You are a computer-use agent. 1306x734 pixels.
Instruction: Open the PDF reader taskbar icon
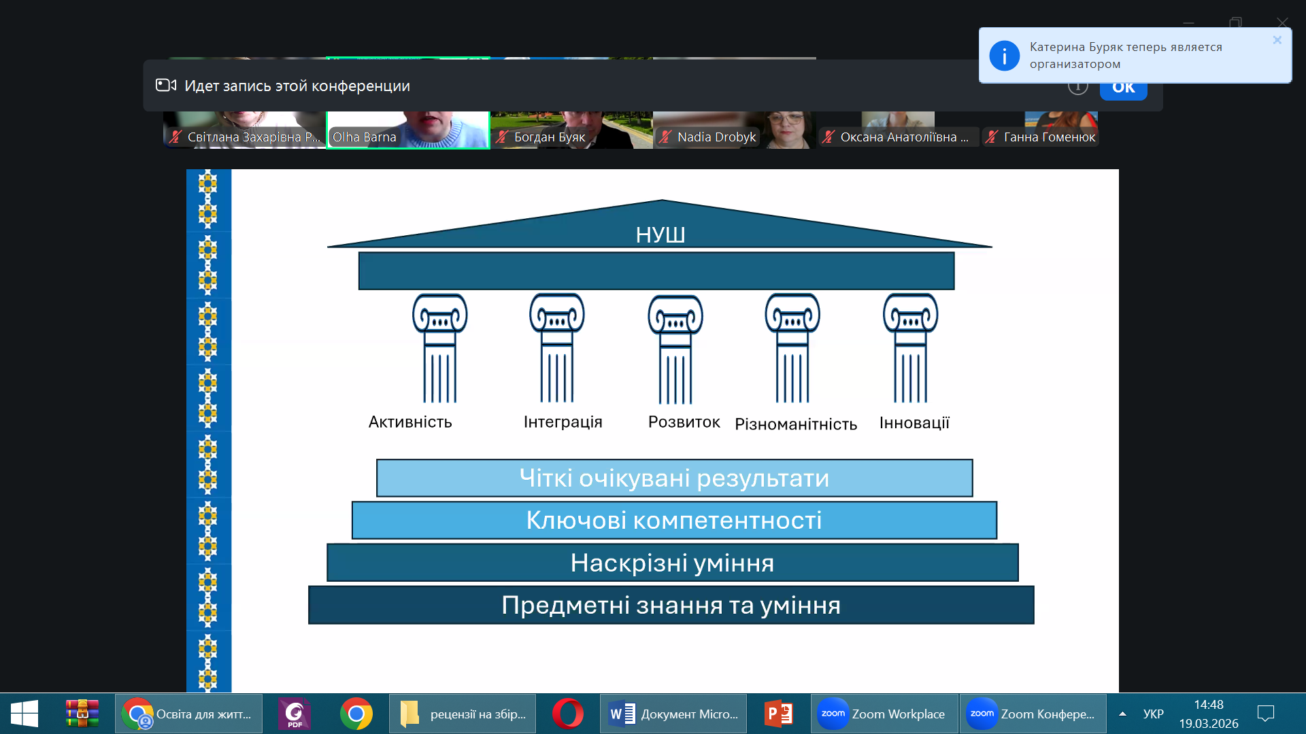pyautogui.click(x=295, y=714)
